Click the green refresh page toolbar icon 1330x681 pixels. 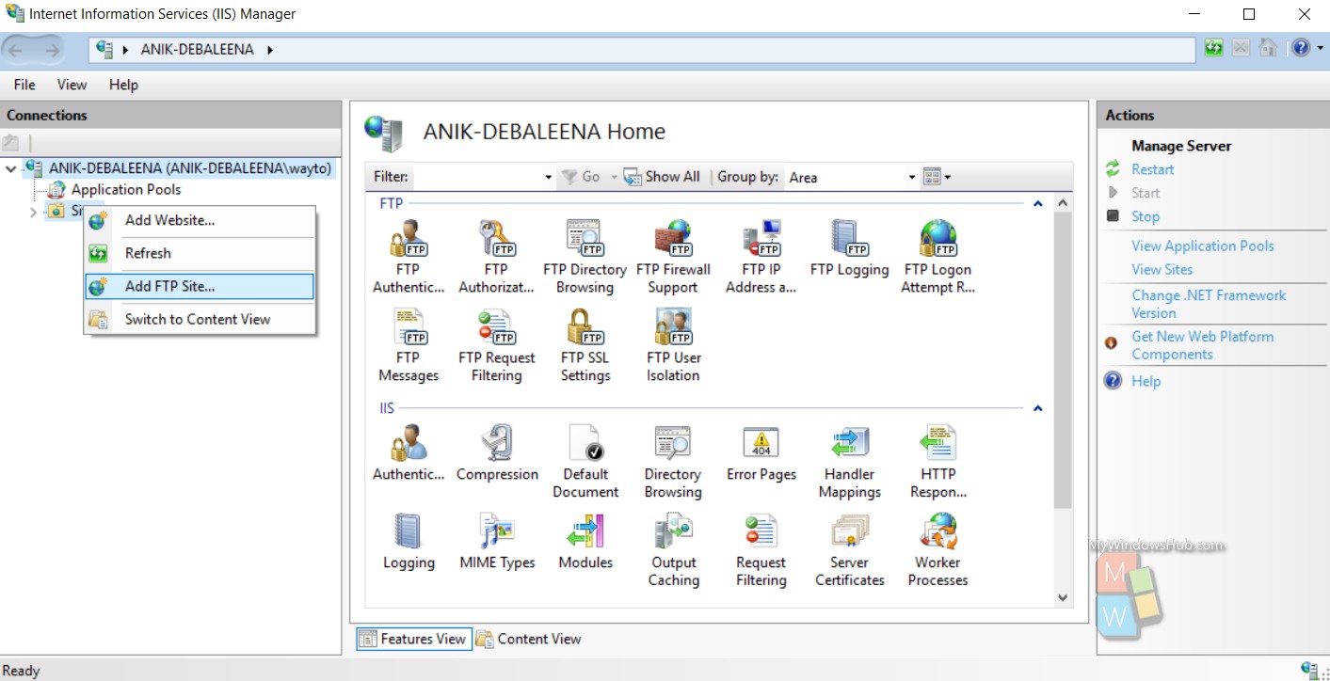tap(1214, 48)
